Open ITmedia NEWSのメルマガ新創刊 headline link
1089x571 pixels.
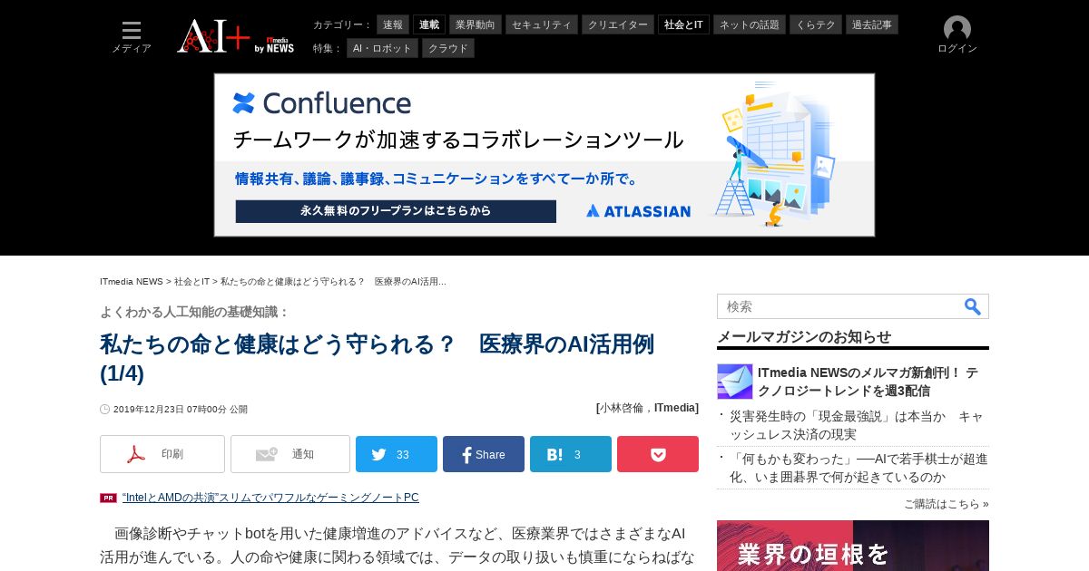868,382
